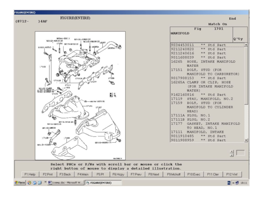Select the 9162160816 Std Part row
The image size is (263, 197).
207,95
